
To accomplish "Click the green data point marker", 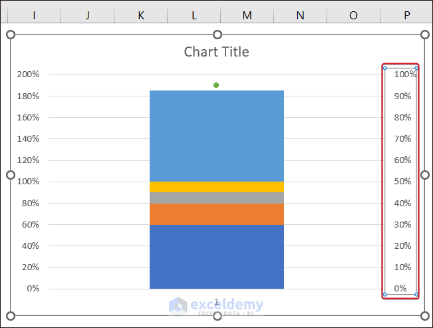I will click(x=216, y=85).
